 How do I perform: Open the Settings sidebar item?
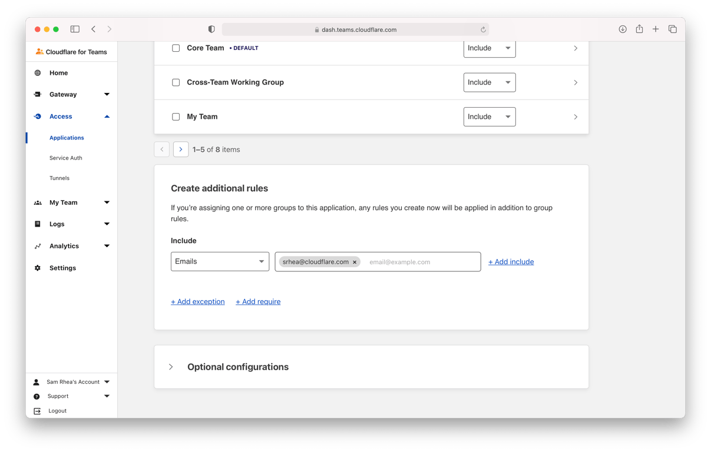click(62, 268)
